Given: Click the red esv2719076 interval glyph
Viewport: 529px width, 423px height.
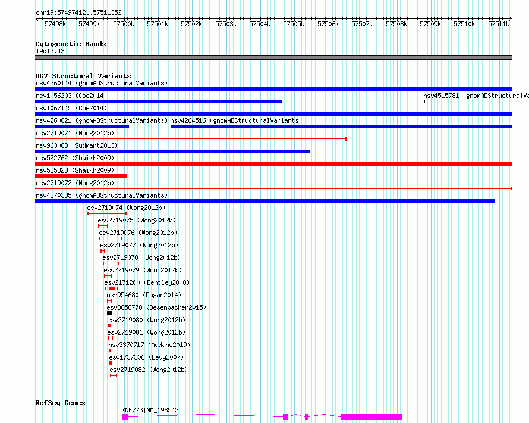Looking at the screenshot, I should tap(111, 238).
